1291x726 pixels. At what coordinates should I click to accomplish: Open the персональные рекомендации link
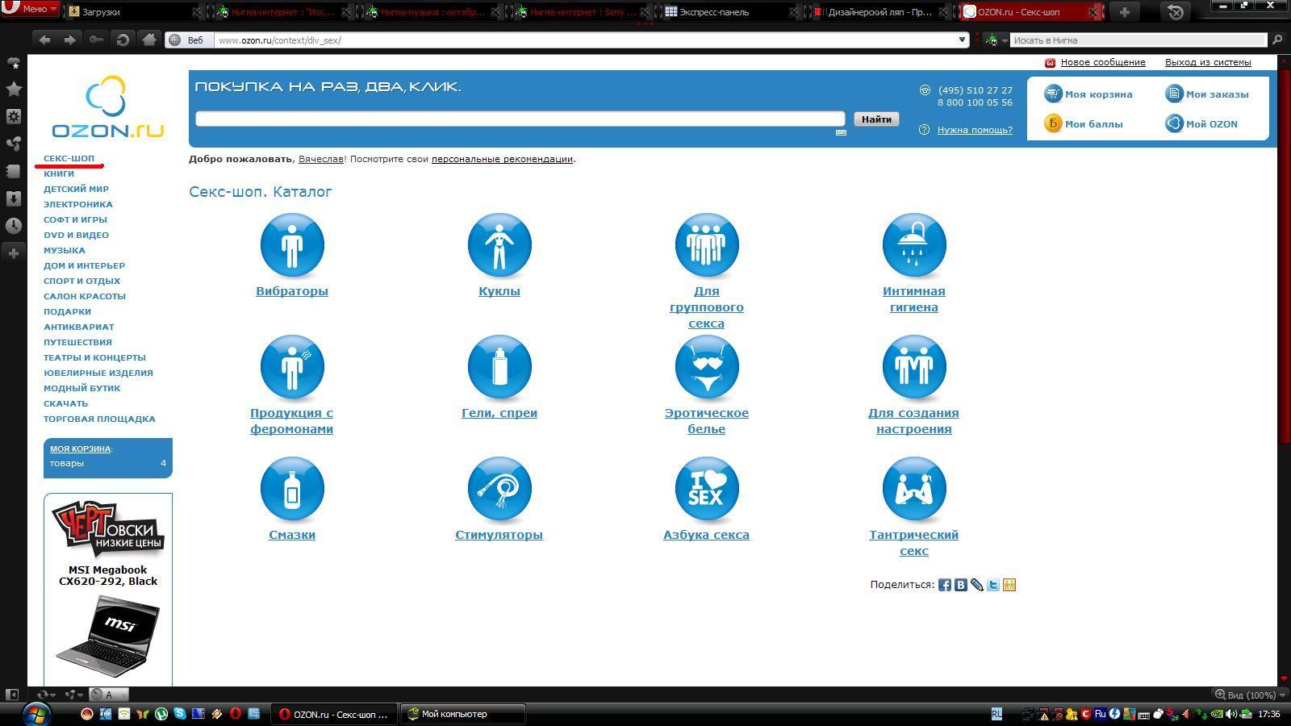(x=502, y=159)
